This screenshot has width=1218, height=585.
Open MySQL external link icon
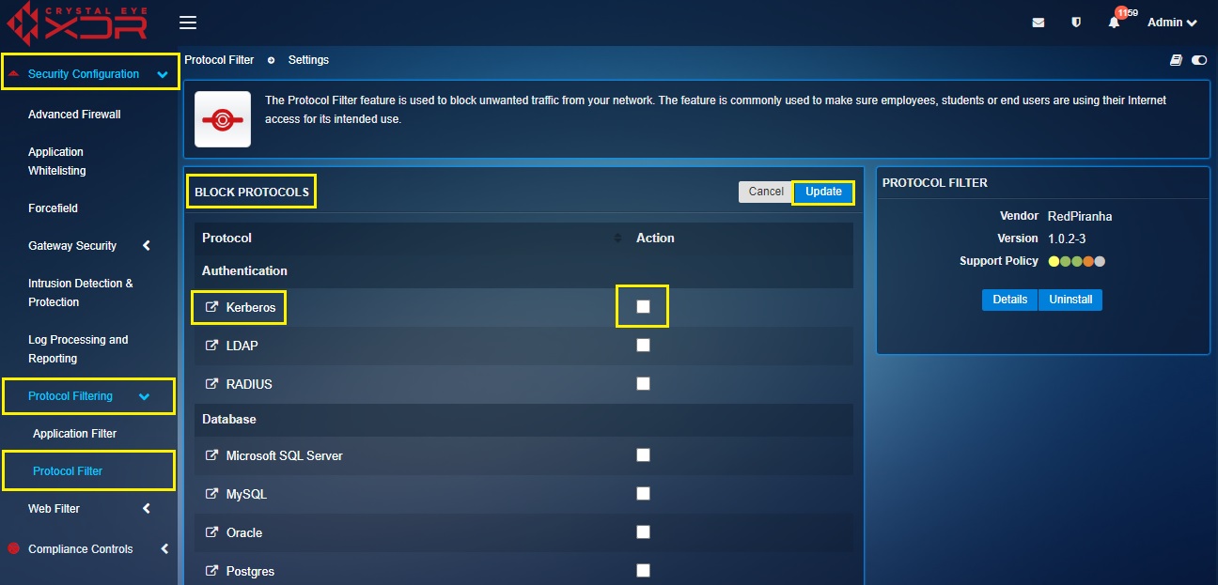[211, 494]
